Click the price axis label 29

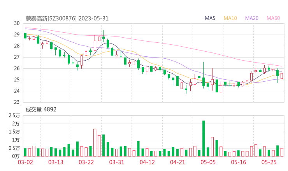[17, 35]
